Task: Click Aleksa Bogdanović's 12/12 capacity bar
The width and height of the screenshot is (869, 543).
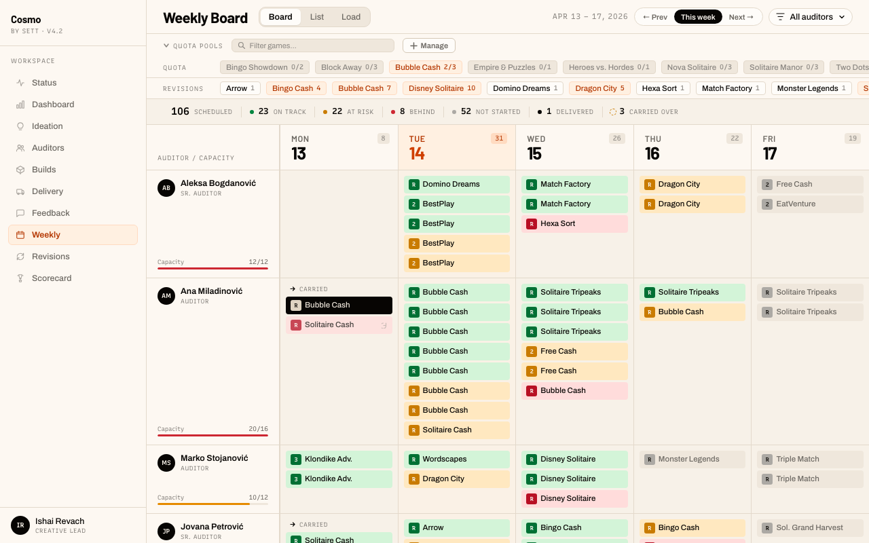Action: pyautogui.click(x=212, y=268)
